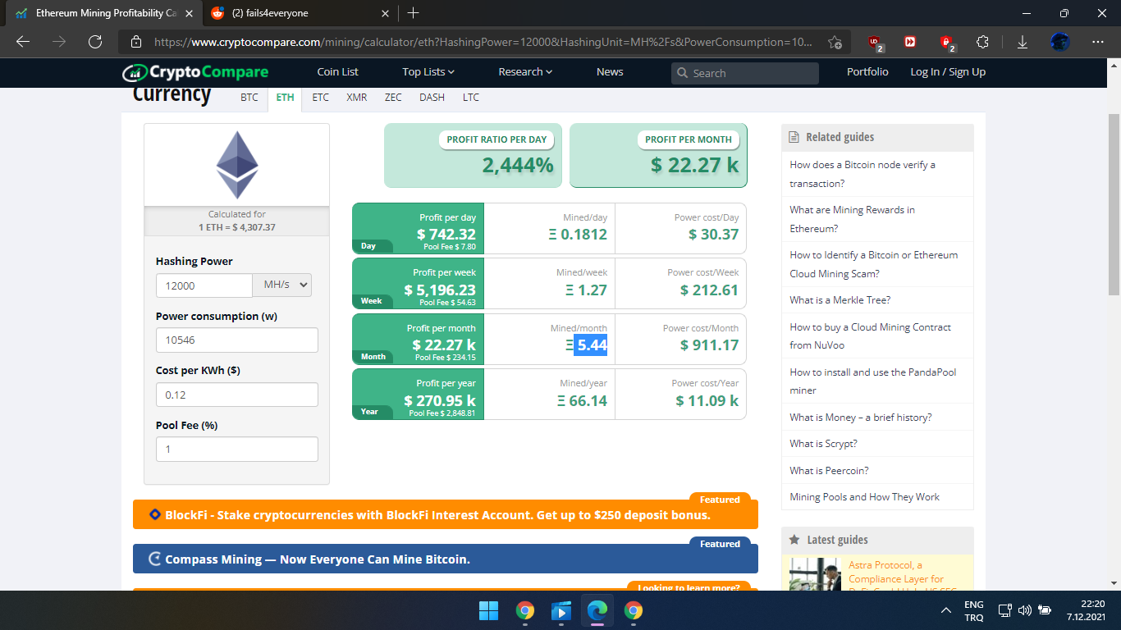The image size is (1121, 630).
Task: Select the XMR currency tab
Action: click(x=356, y=97)
